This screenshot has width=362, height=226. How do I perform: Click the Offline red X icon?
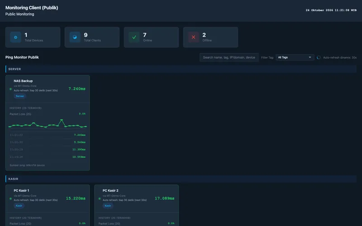coord(194,37)
